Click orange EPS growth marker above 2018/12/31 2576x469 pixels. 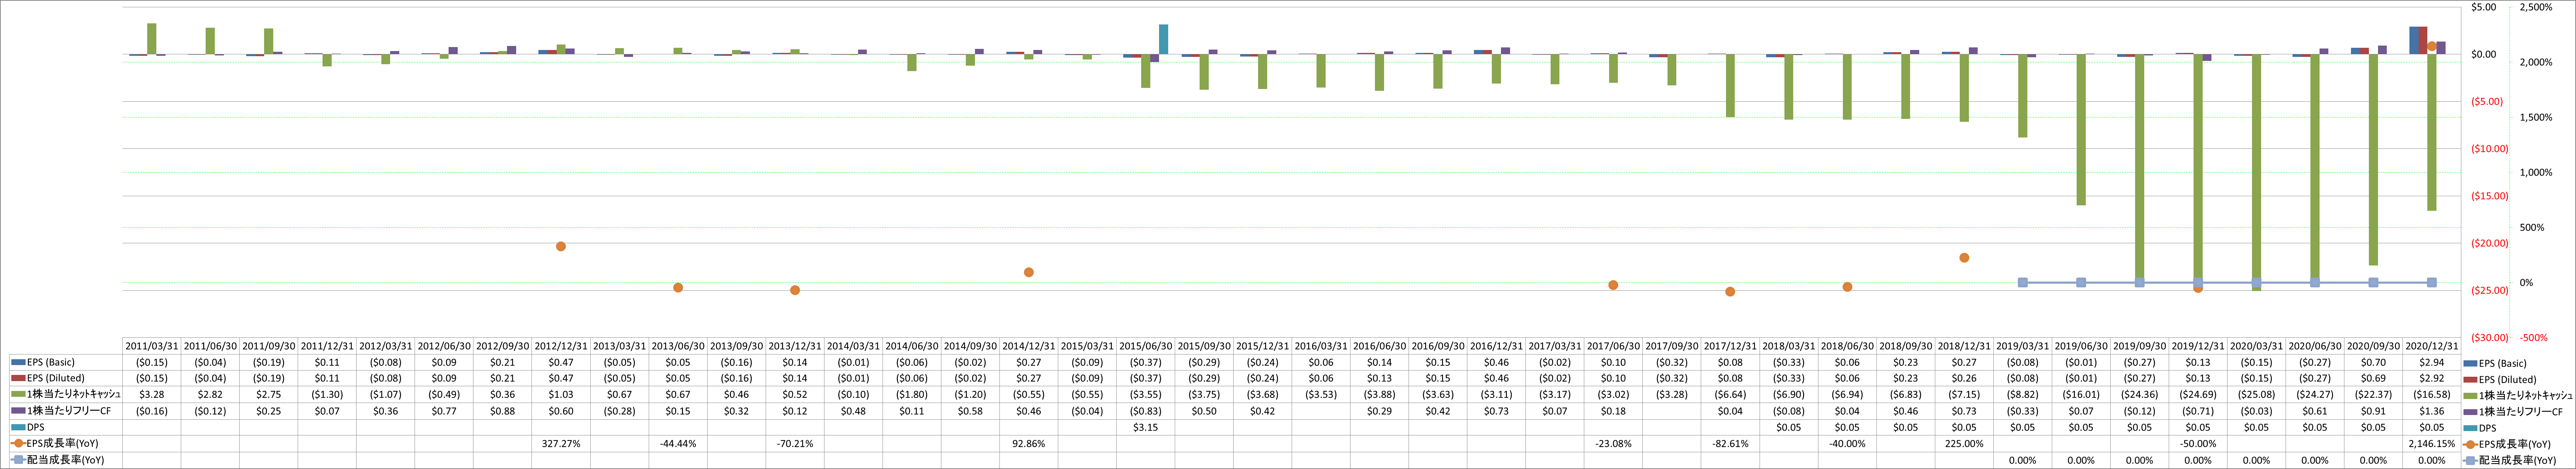[x=1964, y=257]
